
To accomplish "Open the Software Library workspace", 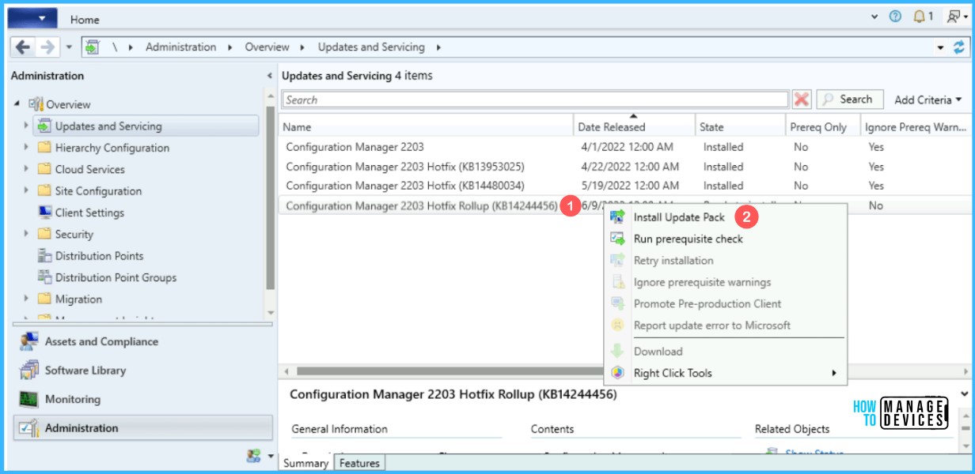I will 143,371.
